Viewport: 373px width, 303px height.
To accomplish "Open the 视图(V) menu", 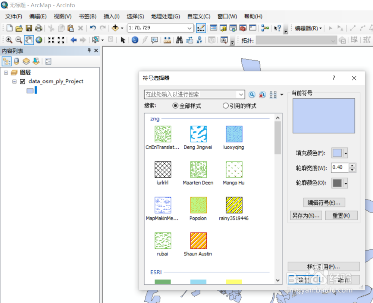I will pos(62,16).
